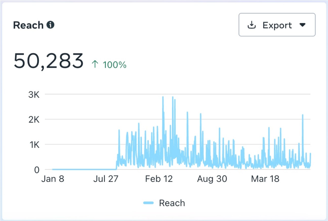
Task: Click the 50,283 total reach number
Action: pos(48,61)
